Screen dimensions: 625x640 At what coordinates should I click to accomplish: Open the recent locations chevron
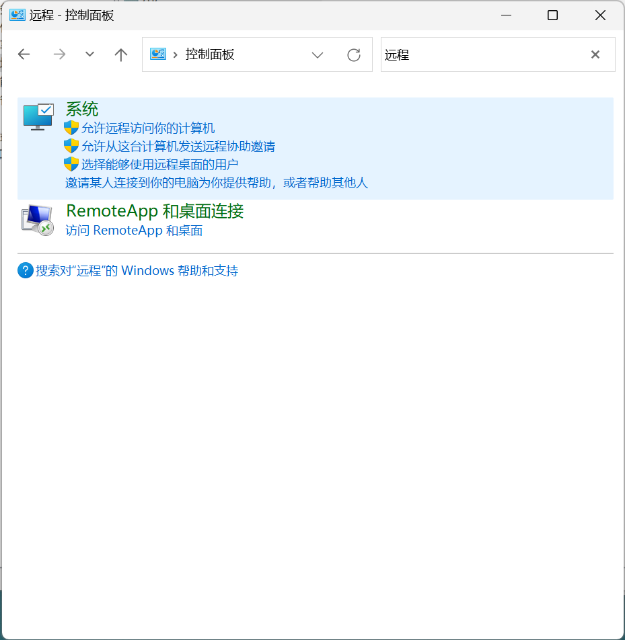tap(90, 54)
